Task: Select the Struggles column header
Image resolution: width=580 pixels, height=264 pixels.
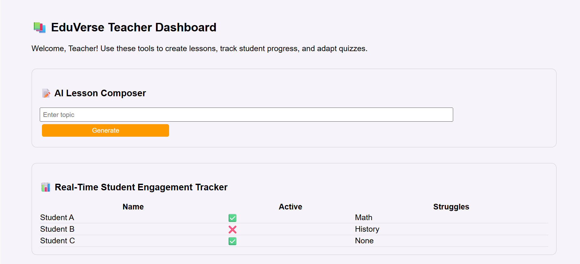Action: point(451,207)
